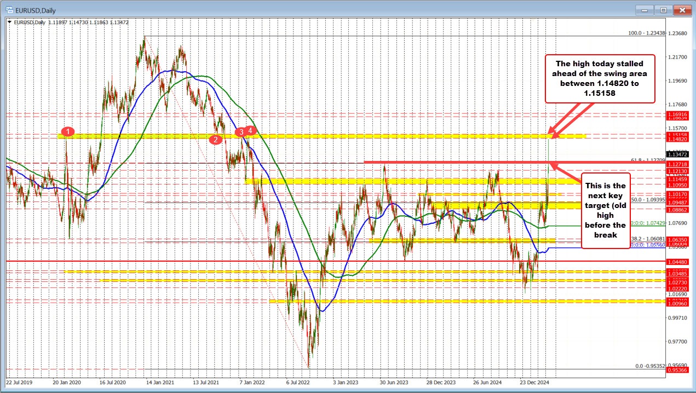Select the swing area annotation text box
Viewport: 696px width, 393px height.
point(600,78)
